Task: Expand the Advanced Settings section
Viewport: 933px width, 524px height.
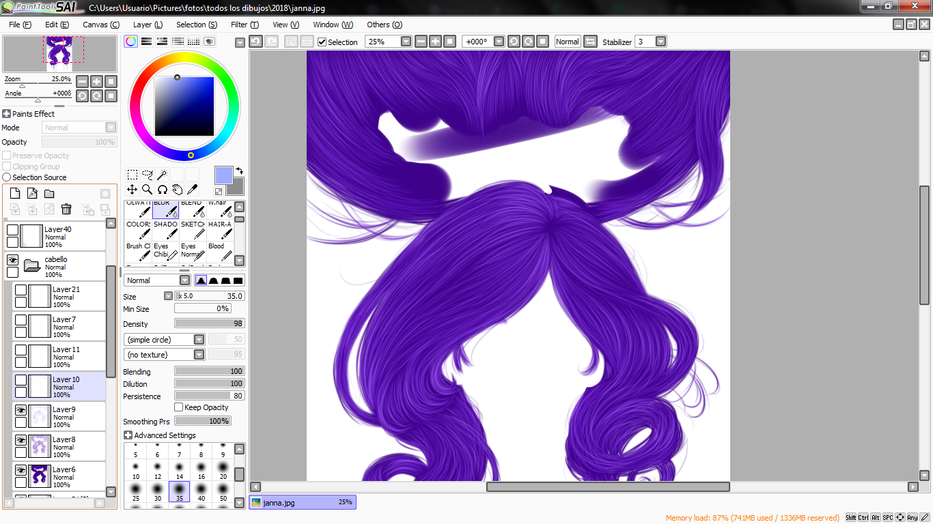Action: tap(128, 435)
